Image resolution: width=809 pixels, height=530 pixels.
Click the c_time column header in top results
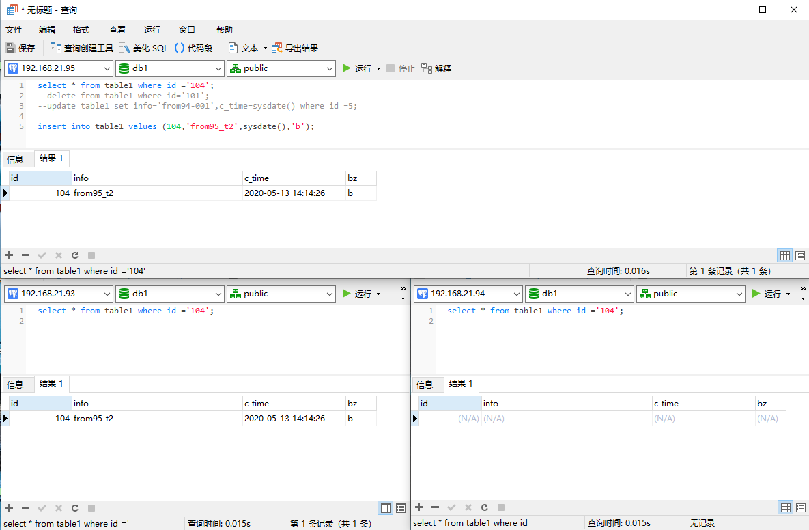[x=294, y=178]
